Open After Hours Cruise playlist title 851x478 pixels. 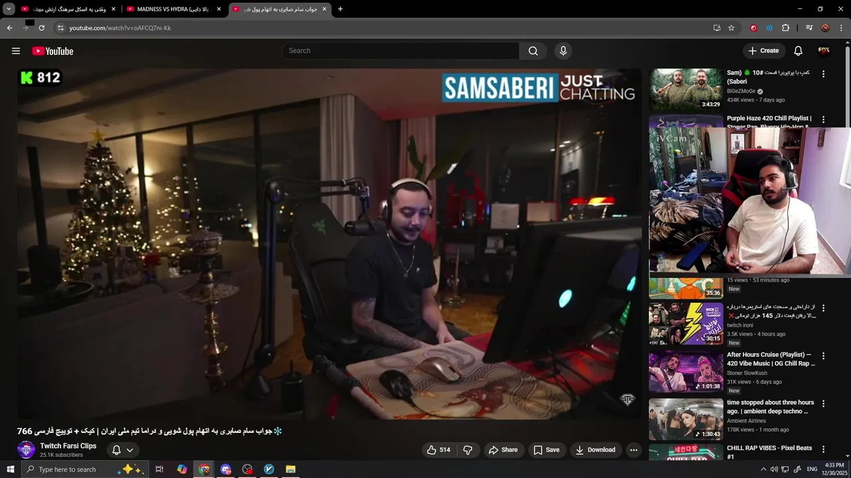point(771,359)
